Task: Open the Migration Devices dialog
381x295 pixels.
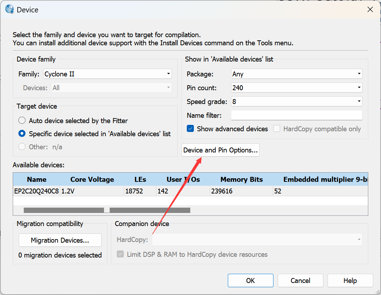Action: [60, 240]
